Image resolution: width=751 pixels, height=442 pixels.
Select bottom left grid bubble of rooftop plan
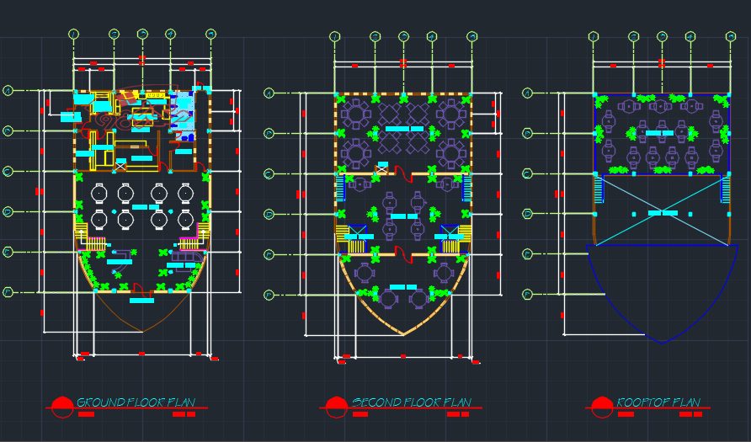click(527, 295)
